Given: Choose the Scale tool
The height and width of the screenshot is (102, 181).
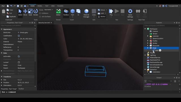Looking at the screenshot, I should [x=30, y=12].
